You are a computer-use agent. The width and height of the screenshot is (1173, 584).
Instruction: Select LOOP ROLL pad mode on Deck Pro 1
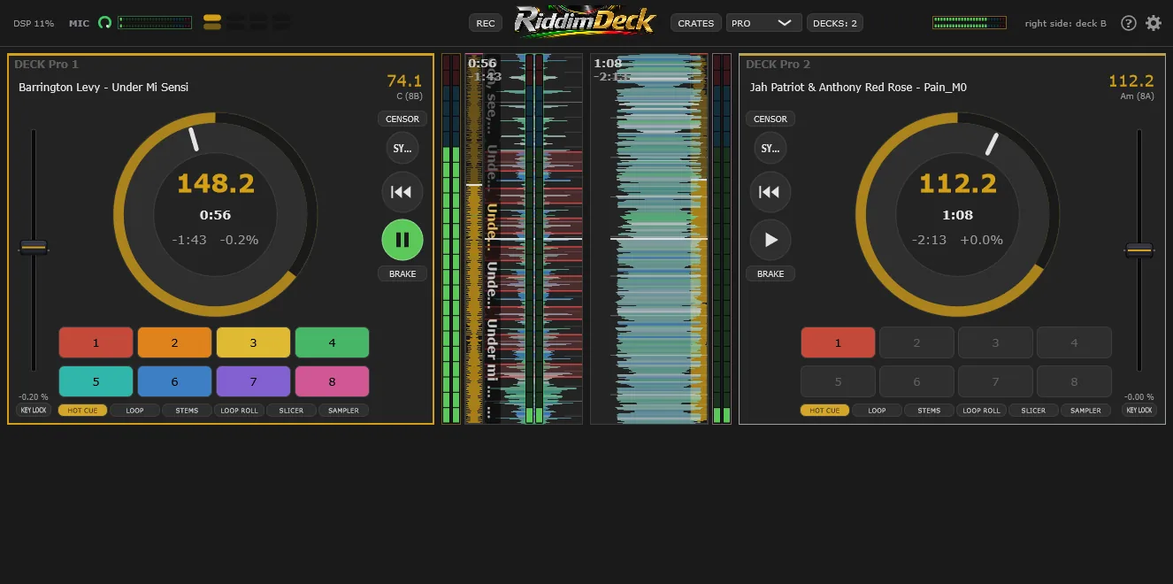coord(239,410)
